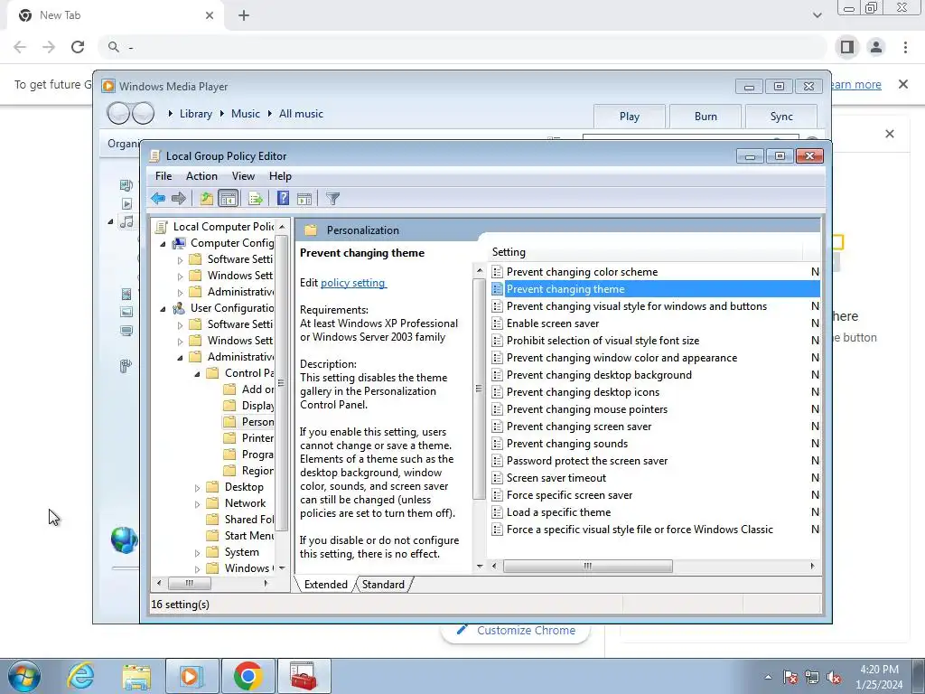
Task: Click Sync tab in Windows Media Player
Action: pyautogui.click(x=781, y=117)
